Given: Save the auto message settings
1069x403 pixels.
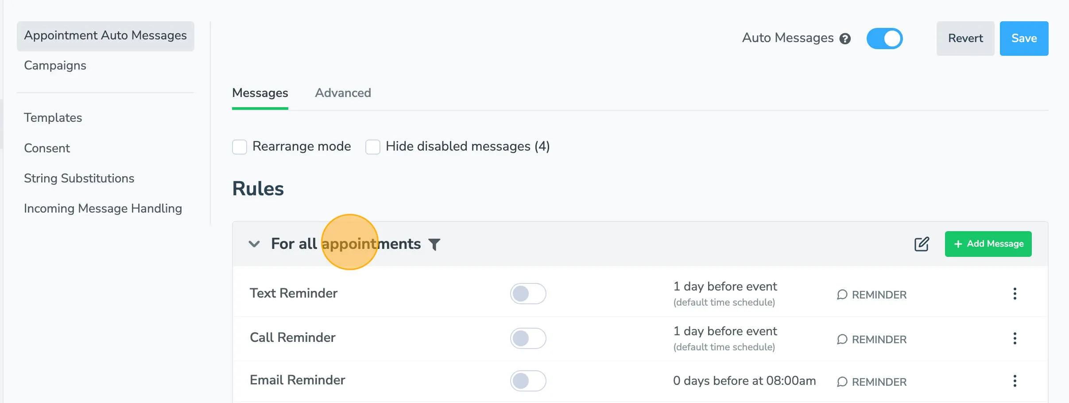Looking at the screenshot, I should (x=1023, y=39).
